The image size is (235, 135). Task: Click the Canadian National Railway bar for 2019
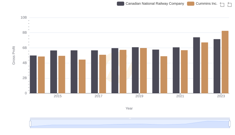[x=135, y=70]
